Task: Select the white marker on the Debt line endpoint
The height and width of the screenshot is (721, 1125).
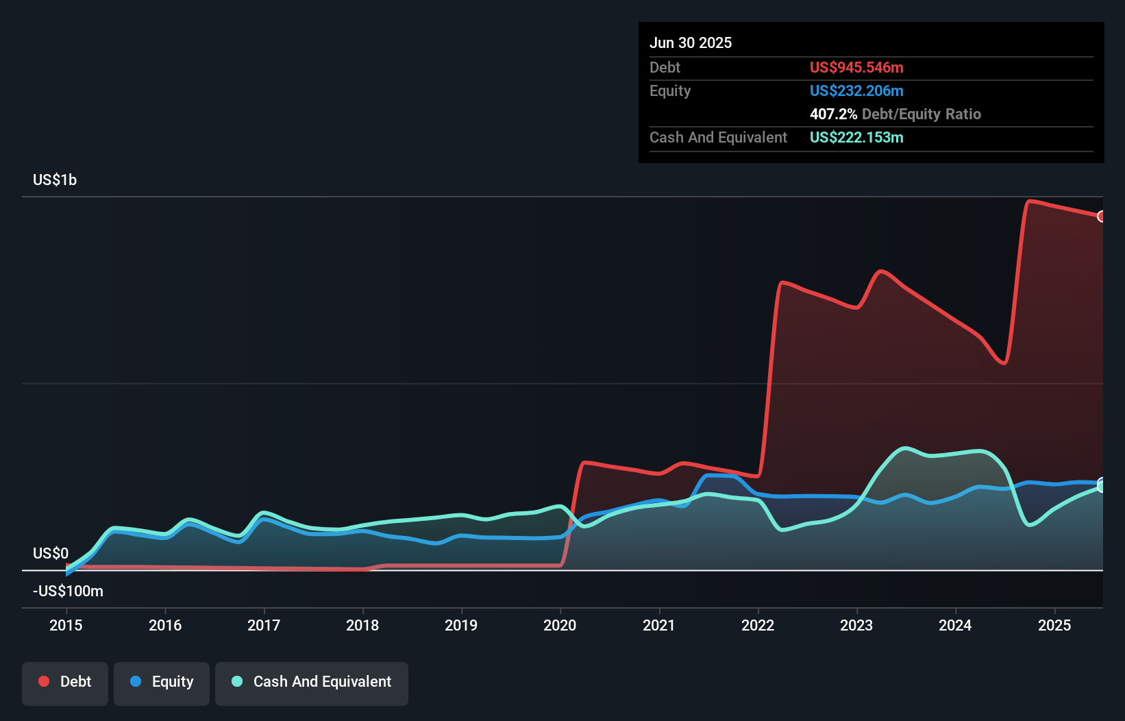Action: coord(1102,217)
